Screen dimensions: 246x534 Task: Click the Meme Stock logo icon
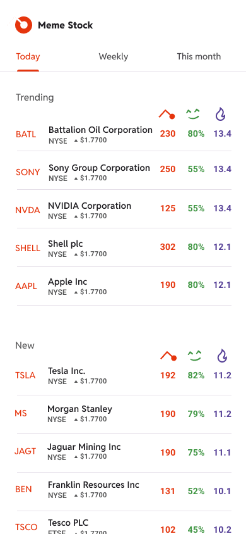coord(23,25)
